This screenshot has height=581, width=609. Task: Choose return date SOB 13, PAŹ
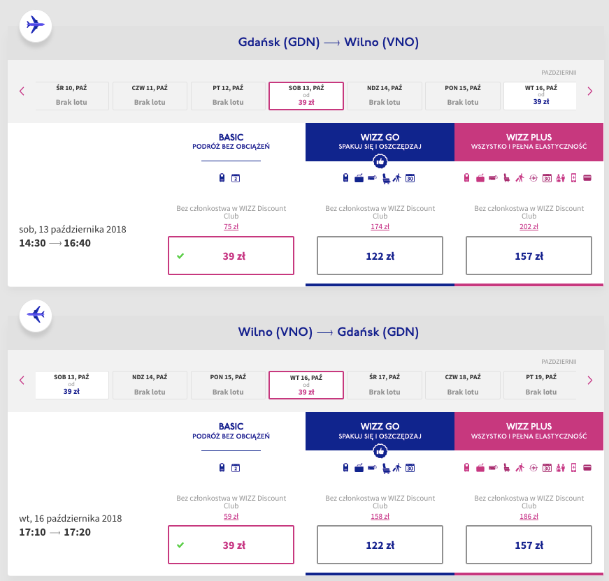[71, 385]
